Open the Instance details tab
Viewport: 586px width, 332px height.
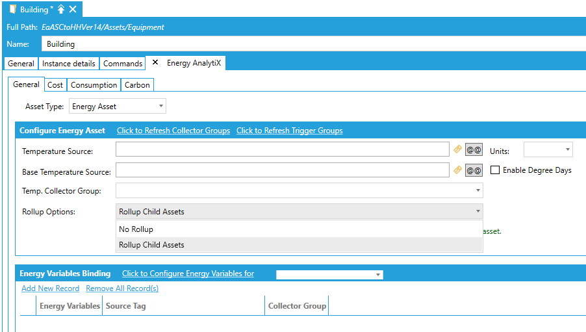69,64
